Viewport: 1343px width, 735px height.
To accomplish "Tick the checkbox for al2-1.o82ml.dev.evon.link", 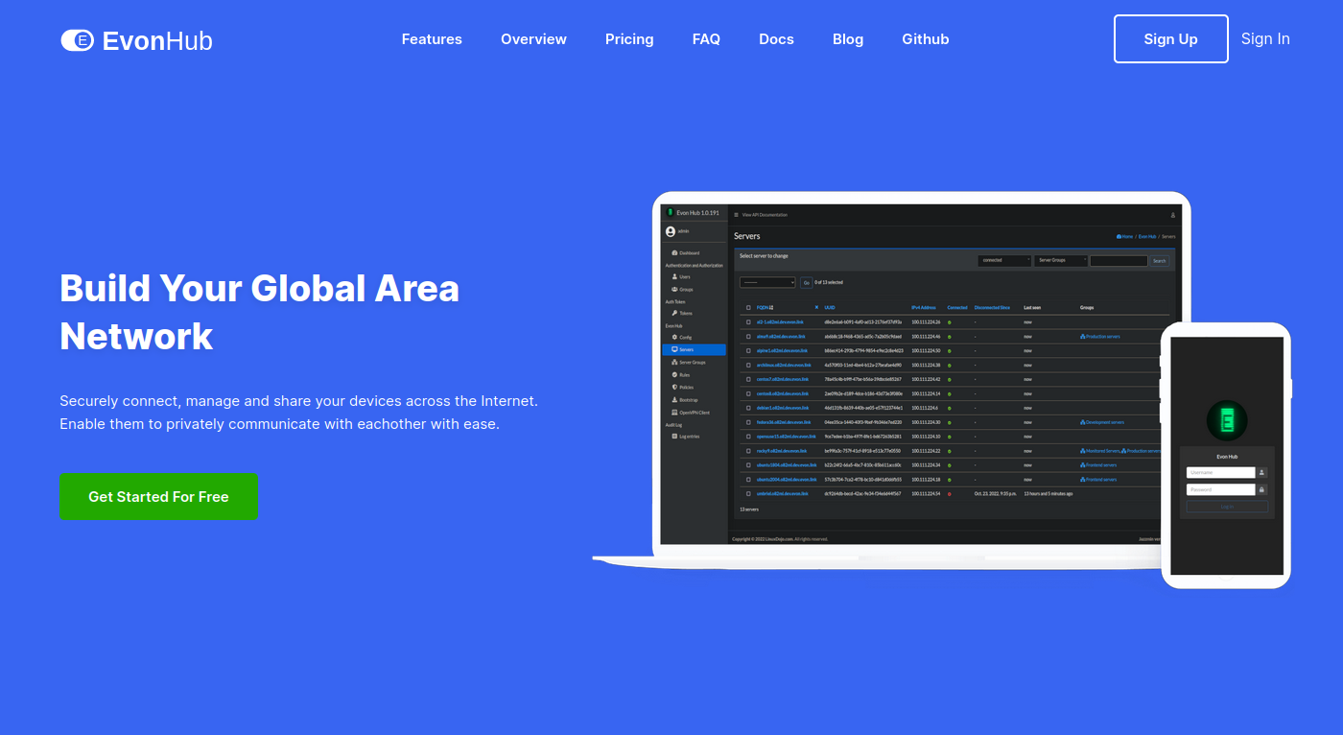I will [x=748, y=322].
